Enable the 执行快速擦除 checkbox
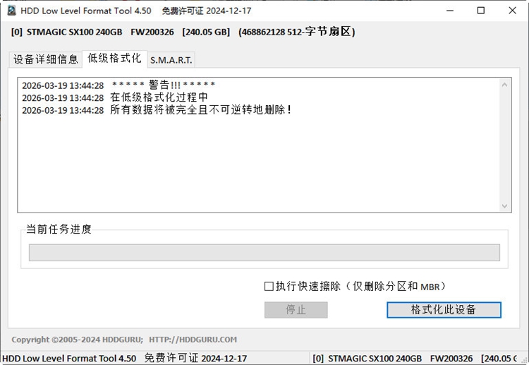The height and width of the screenshot is (365, 529). 269,287
